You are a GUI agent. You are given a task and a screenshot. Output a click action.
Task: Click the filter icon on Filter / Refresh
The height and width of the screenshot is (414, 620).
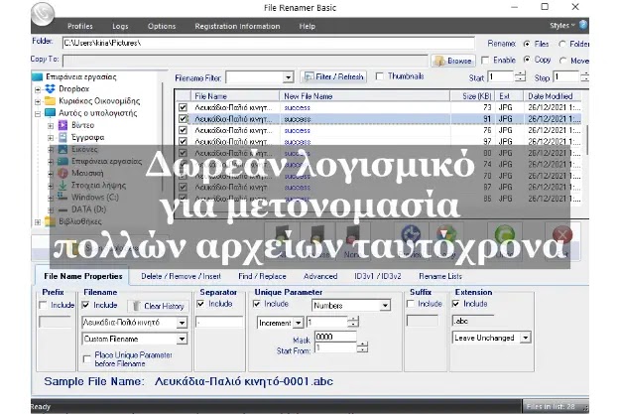tap(309, 76)
